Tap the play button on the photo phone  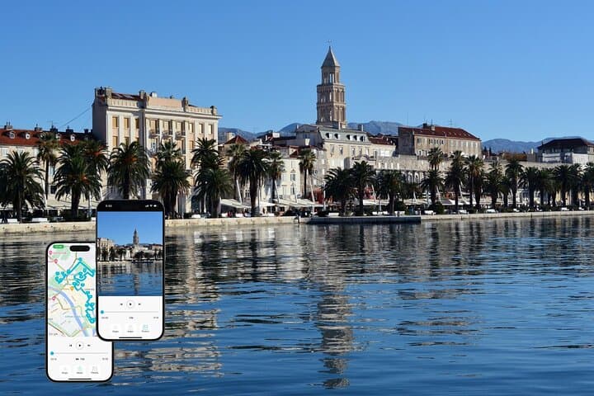(x=130, y=304)
